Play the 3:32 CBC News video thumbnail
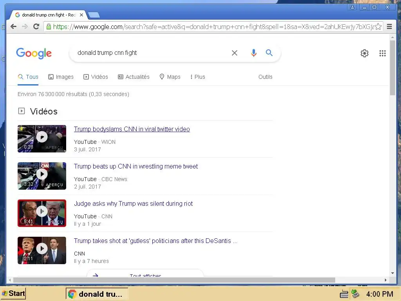This screenshot has height=301, width=401. click(x=42, y=176)
